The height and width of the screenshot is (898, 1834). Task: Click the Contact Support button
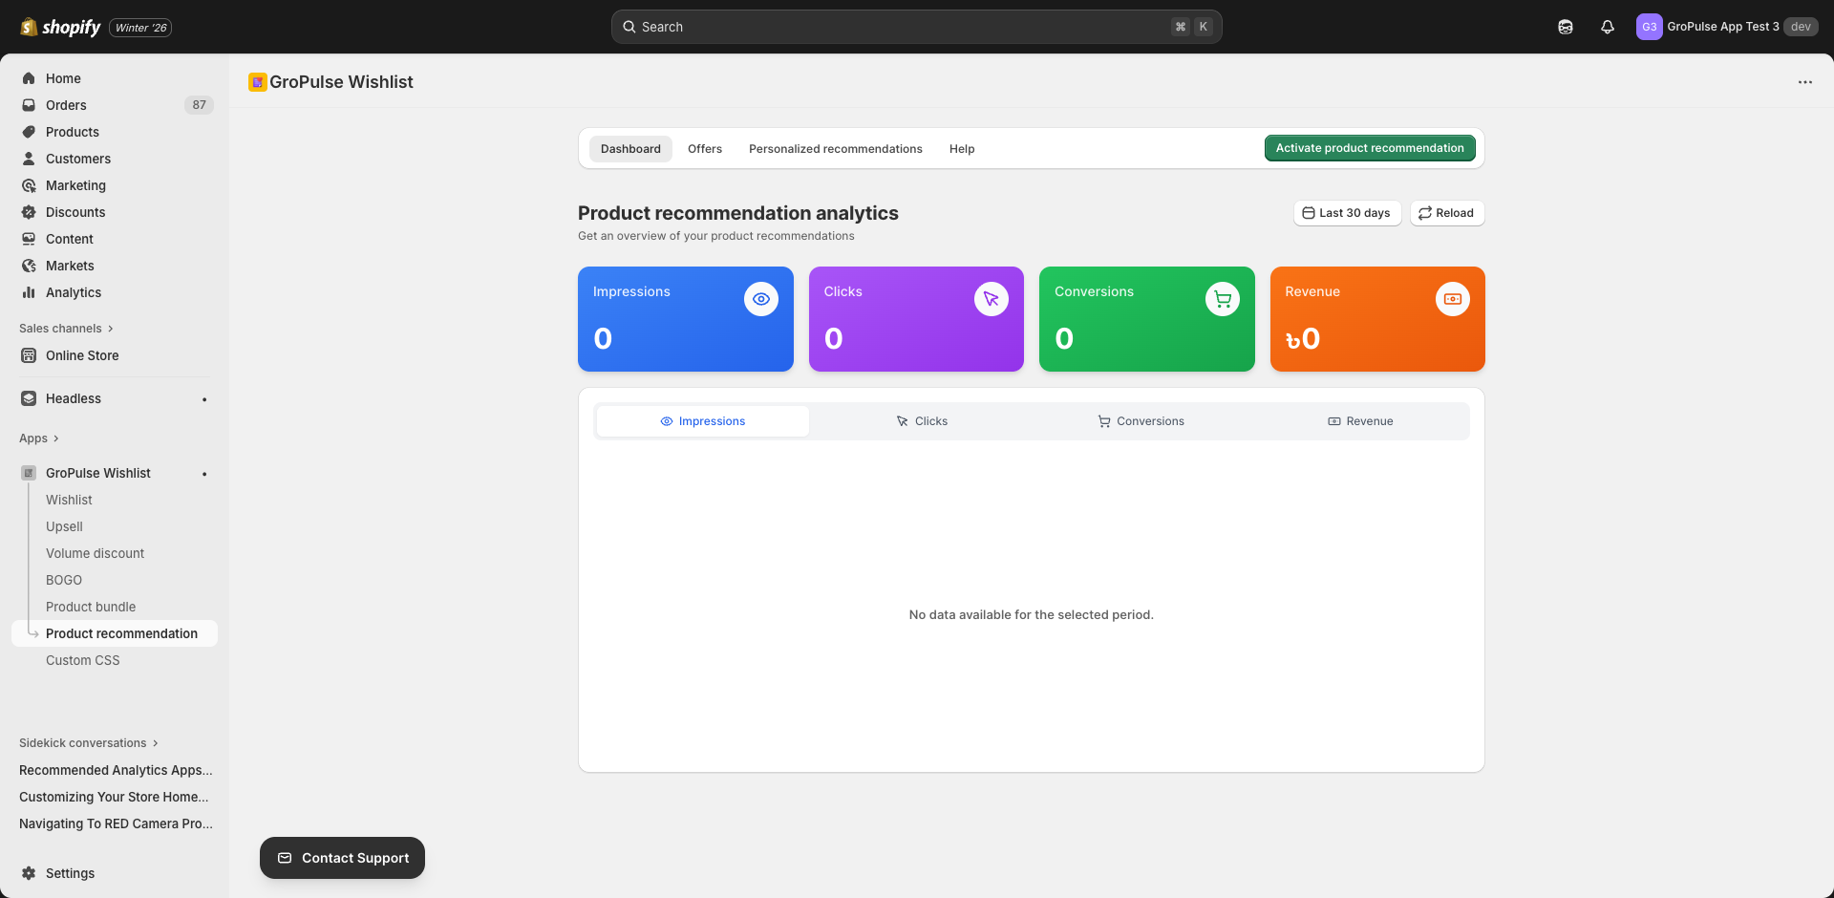[x=341, y=857]
